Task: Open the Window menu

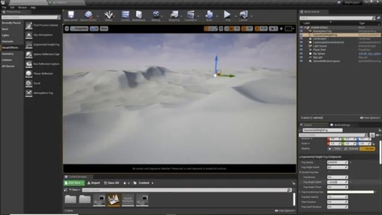Action: (x=23, y=8)
